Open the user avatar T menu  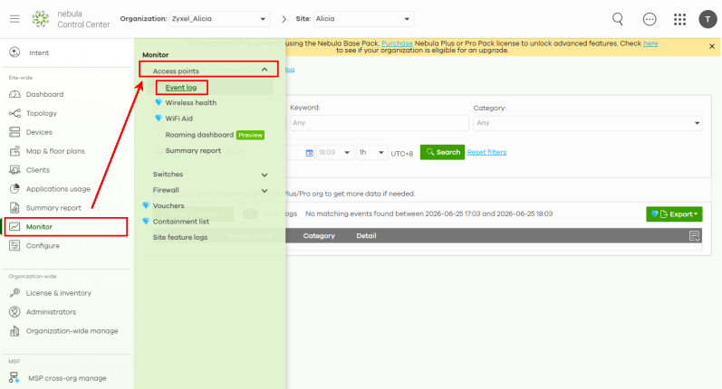(x=708, y=19)
